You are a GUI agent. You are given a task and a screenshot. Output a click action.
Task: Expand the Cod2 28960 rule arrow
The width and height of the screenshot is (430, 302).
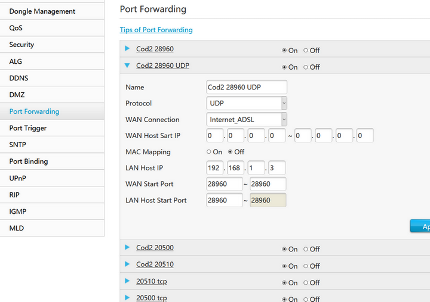pos(127,49)
